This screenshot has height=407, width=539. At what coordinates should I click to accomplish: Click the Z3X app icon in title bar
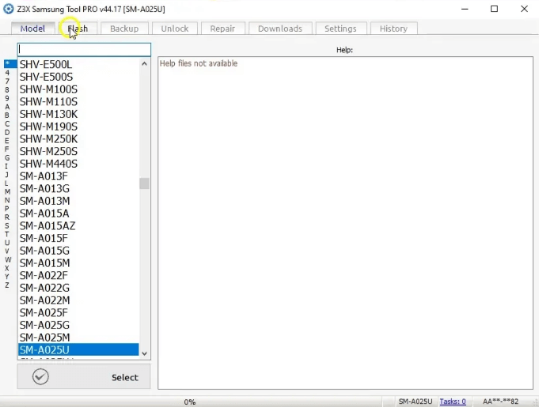(x=9, y=9)
